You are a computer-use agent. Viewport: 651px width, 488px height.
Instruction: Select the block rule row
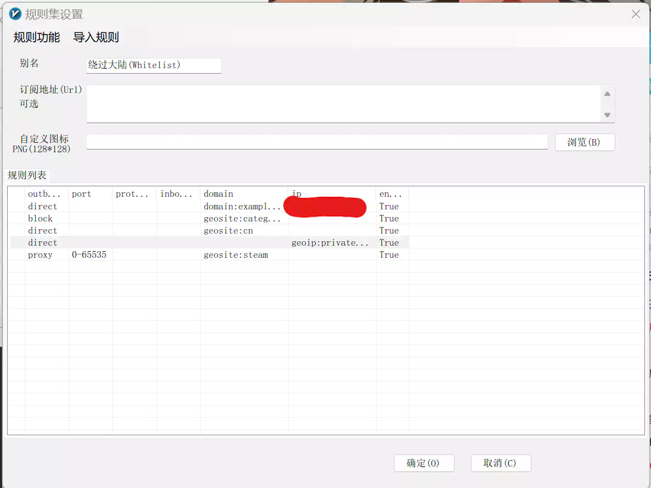point(209,218)
